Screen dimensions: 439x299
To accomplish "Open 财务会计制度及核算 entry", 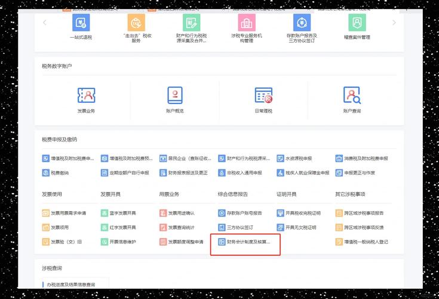I will [x=244, y=242].
